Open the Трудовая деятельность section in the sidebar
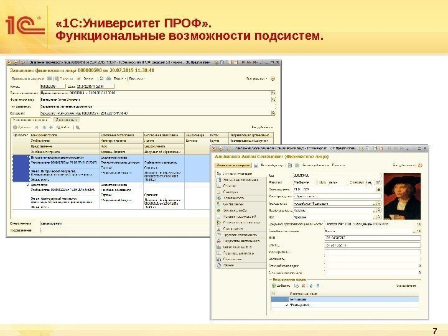Viewport: 448px width, 336px height. [241, 235]
